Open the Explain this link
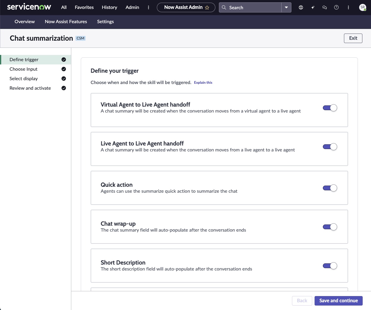371x310 pixels. [203, 83]
